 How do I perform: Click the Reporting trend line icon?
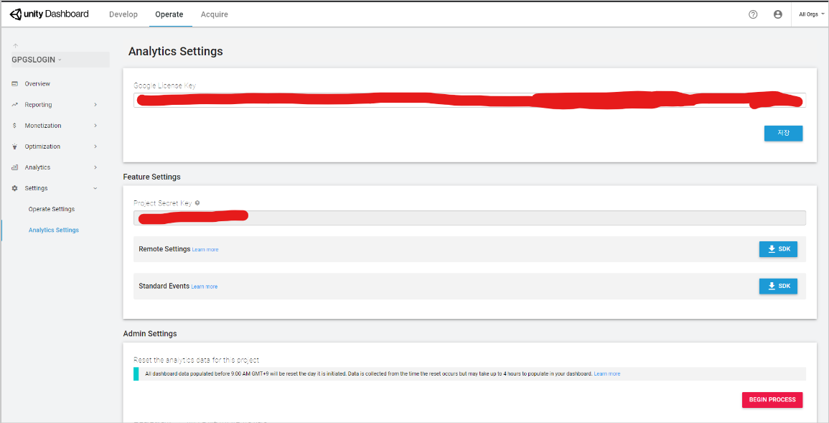(x=15, y=105)
